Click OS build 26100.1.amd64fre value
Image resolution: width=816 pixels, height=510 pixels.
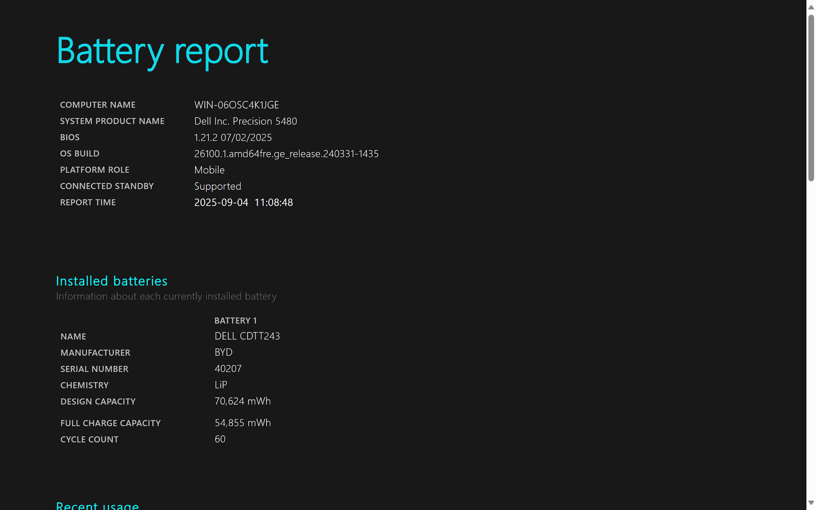tap(286, 154)
